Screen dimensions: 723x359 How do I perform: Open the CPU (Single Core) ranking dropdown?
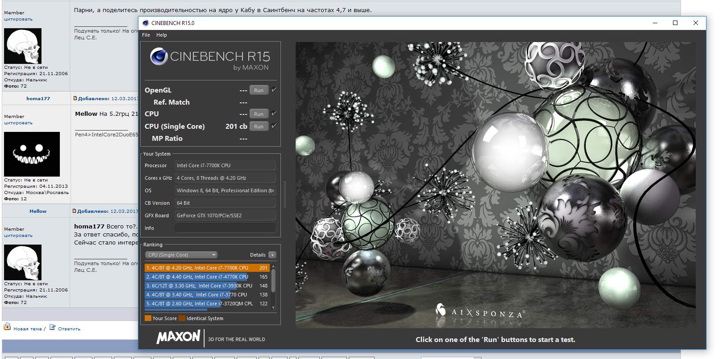(181, 255)
